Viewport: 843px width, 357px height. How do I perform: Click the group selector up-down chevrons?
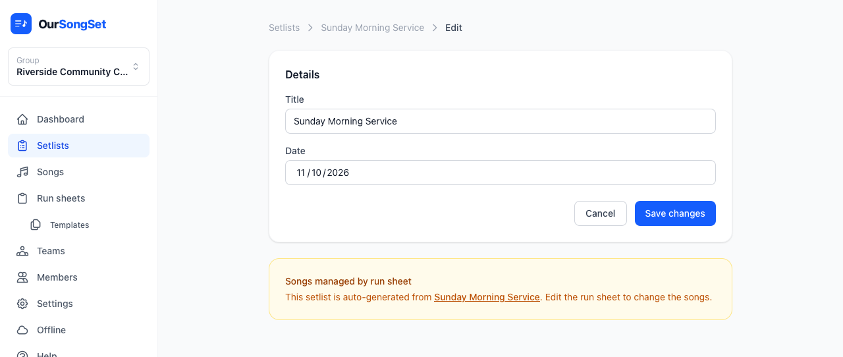136,67
